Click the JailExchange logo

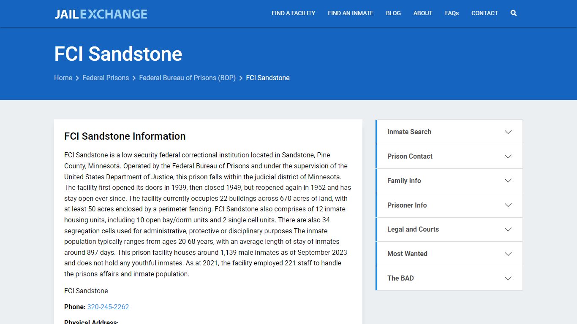(101, 14)
